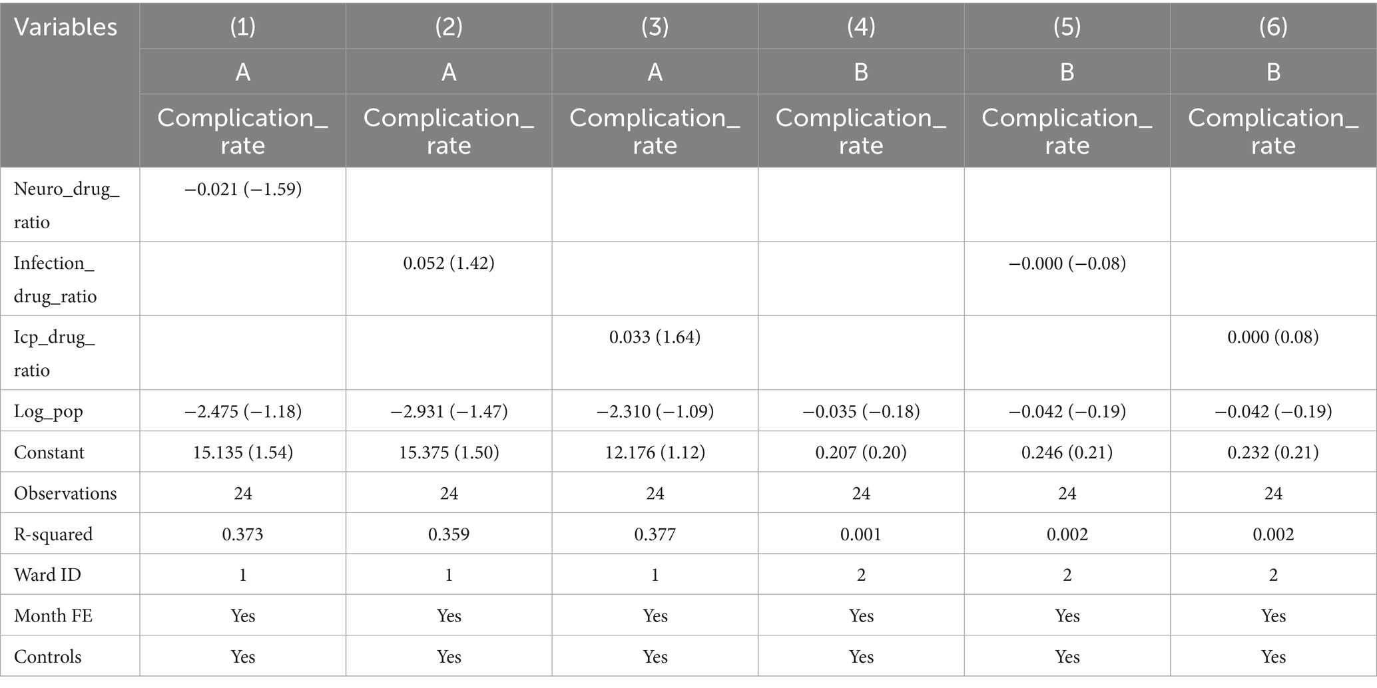Screen dimensions: 1377x688
Task: Select the column (1) header
Action: [x=243, y=26]
